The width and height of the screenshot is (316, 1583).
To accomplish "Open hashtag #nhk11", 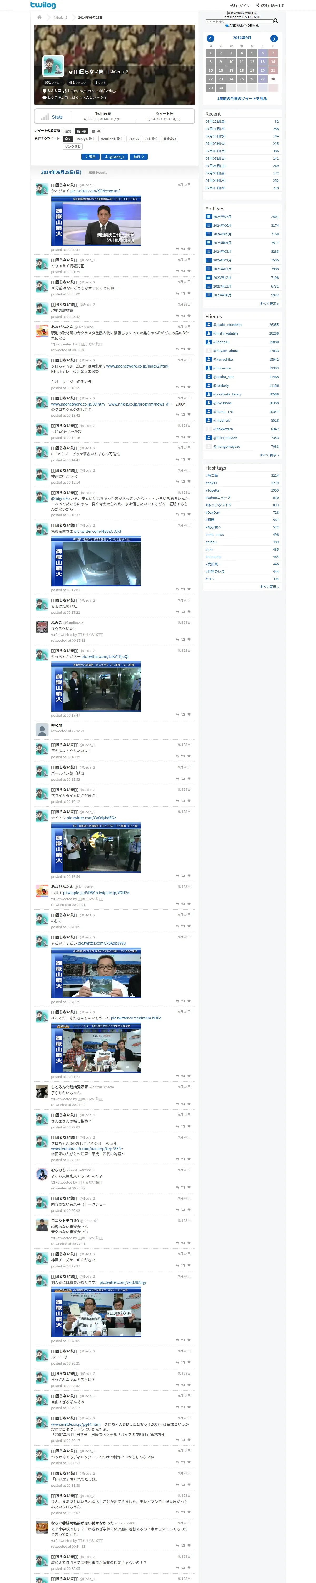I will 211,483.
